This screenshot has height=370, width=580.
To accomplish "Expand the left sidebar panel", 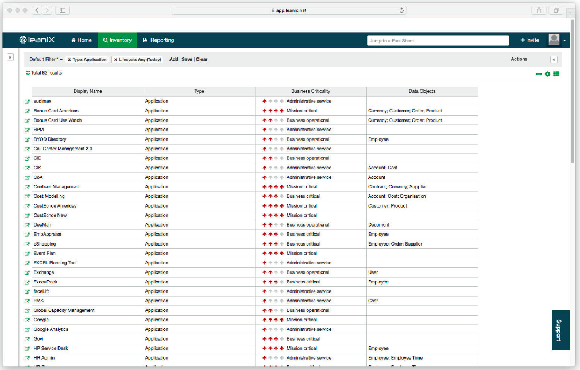I will click(x=10, y=57).
